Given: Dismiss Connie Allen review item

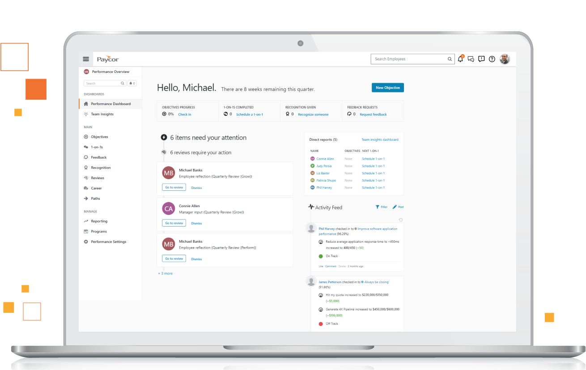Looking at the screenshot, I should click(x=196, y=223).
